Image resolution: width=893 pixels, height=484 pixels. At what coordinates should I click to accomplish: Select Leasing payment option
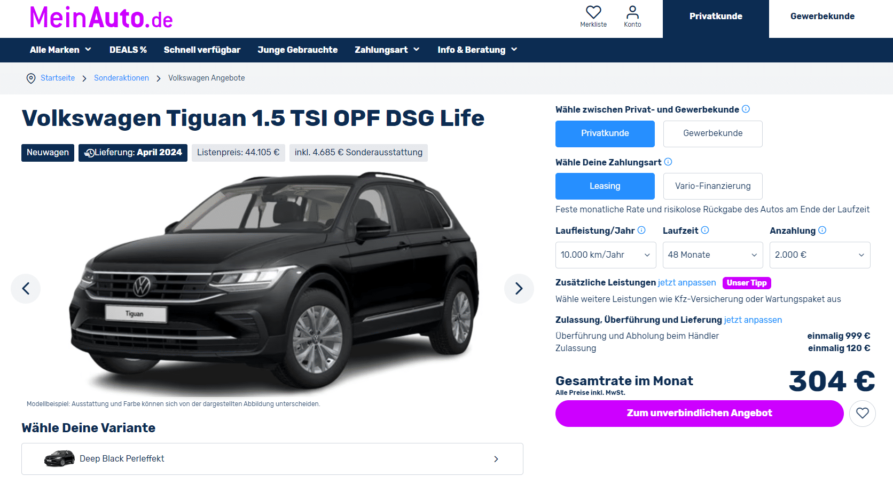[x=605, y=186]
